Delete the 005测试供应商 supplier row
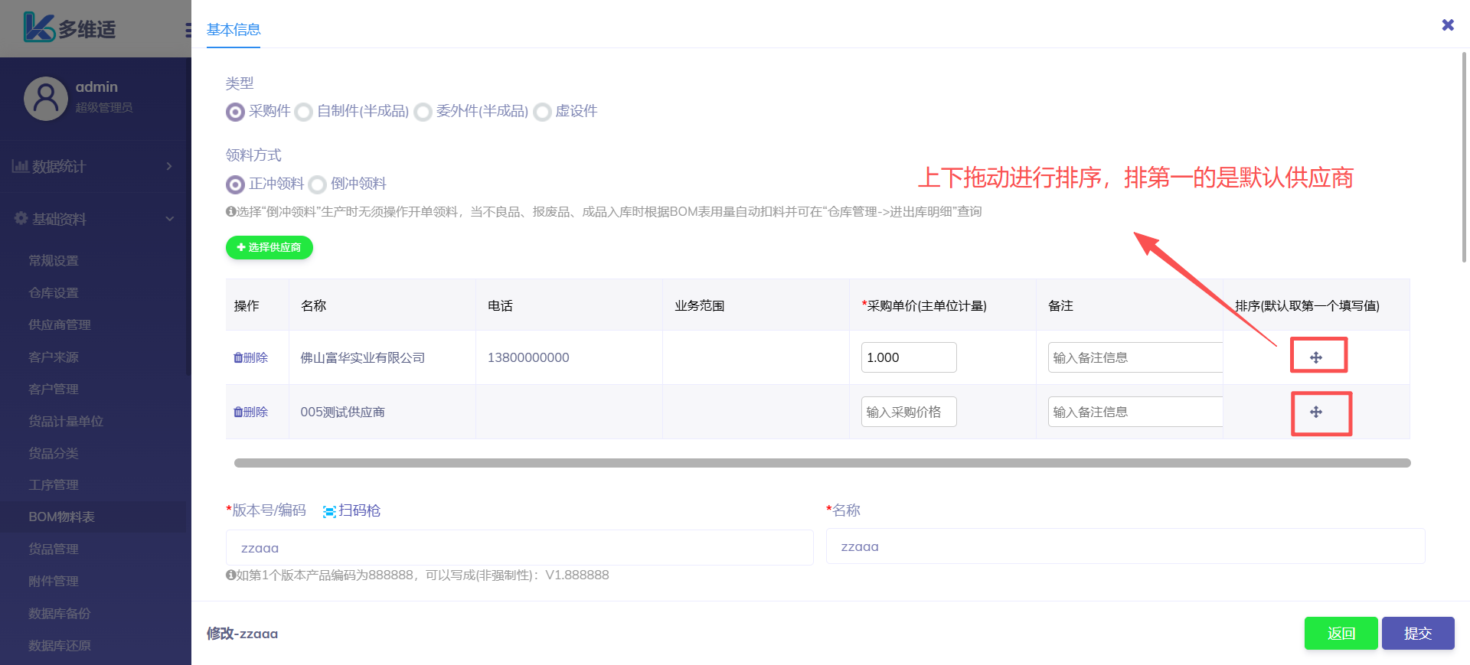The image size is (1470, 665). click(x=250, y=412)
